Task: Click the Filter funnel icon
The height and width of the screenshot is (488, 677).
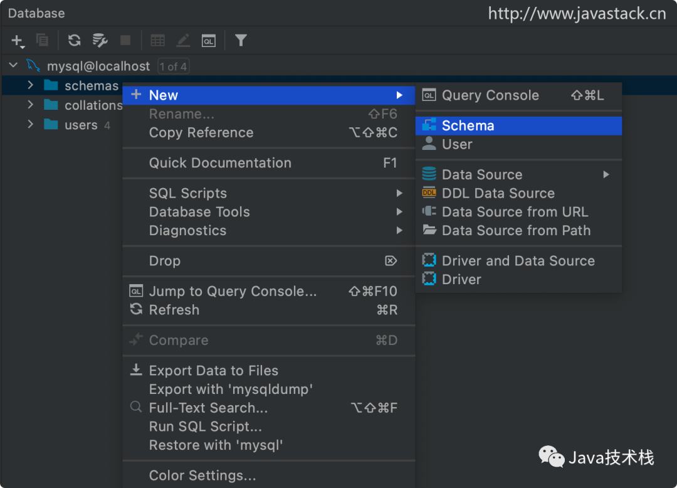Action: [241, 40]
